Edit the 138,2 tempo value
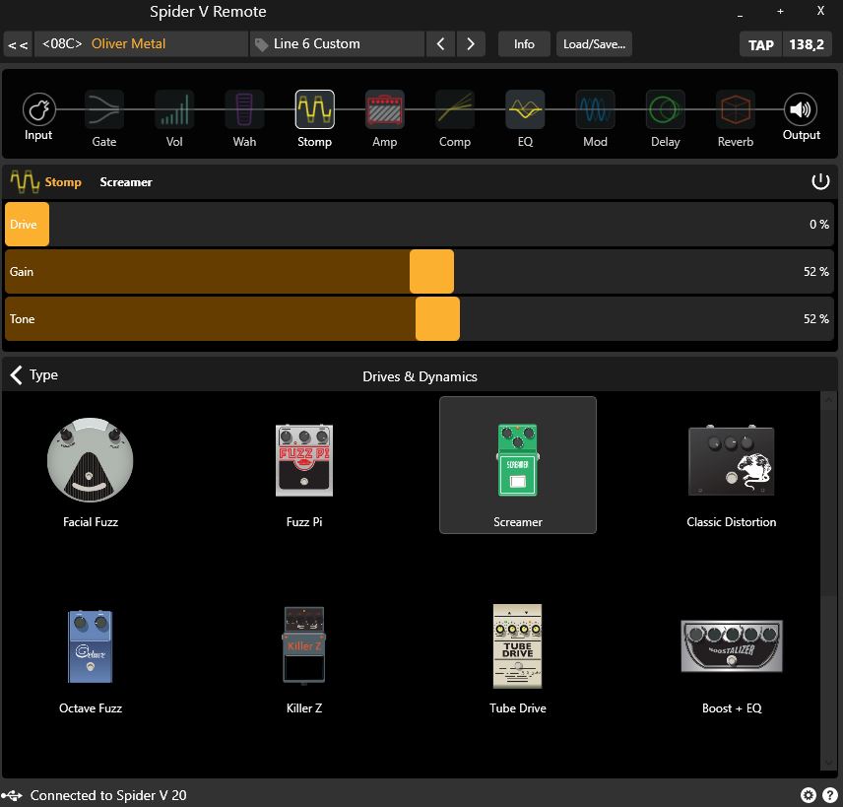 coord(807,44)
